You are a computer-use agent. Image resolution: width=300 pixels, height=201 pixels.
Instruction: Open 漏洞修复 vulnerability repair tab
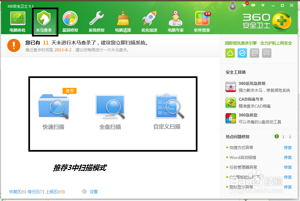tap(70, 22)
